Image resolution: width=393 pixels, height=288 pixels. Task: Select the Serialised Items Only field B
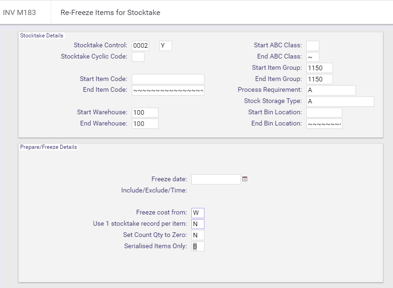tap(198, 246)
